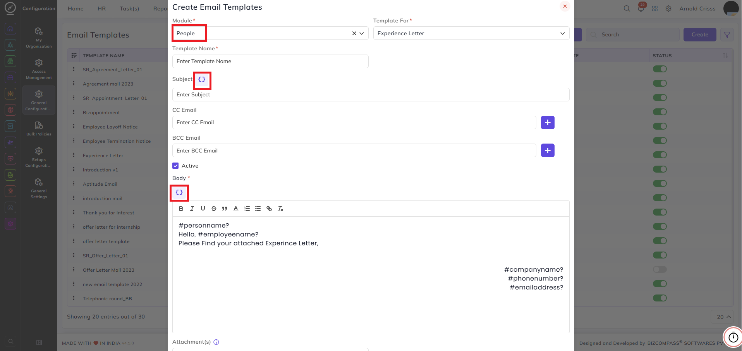Open placeholder braces icon under Body
742x351 pixels.
coord(179,192)
